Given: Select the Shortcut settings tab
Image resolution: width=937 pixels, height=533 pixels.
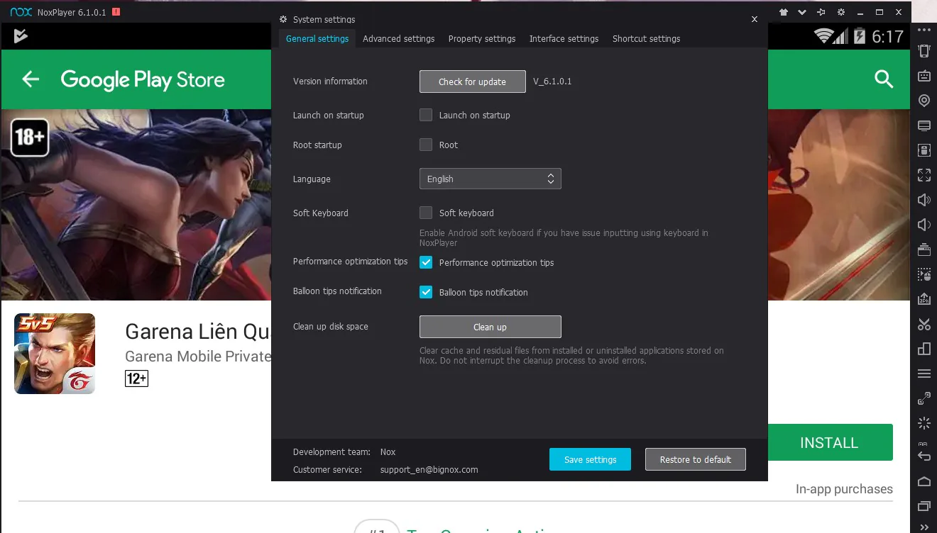Looking at the screenshot, I should pos(647,39).
